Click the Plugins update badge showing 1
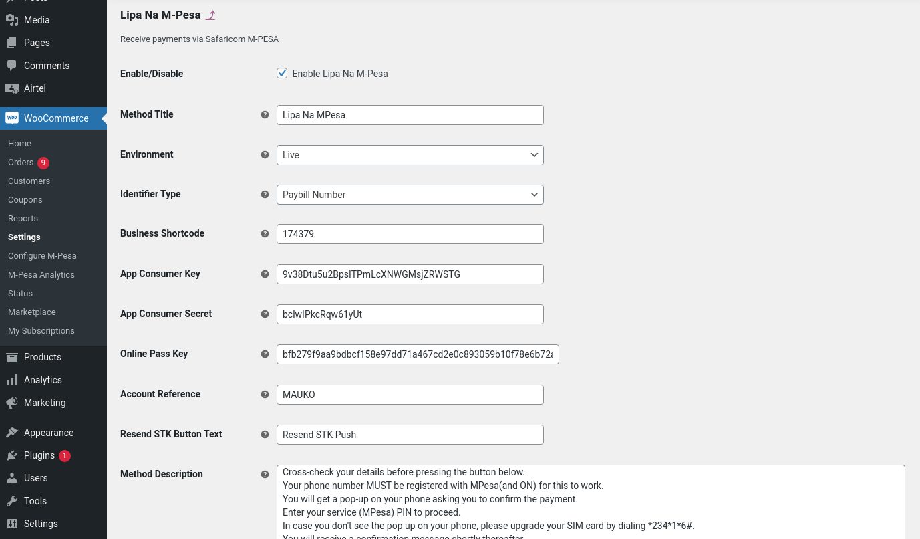 [x=65, y=456]
